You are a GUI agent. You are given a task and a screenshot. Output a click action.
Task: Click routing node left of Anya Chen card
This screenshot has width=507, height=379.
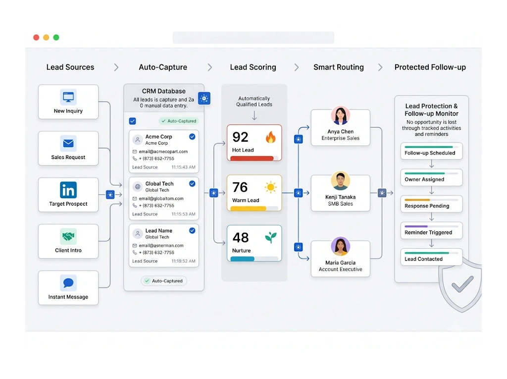[299, 140]
